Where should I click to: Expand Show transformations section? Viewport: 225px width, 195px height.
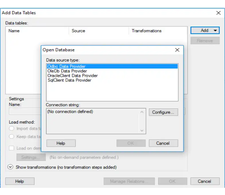[11, 167]
